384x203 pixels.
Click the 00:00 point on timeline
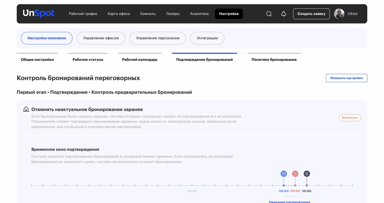(192, 186)
